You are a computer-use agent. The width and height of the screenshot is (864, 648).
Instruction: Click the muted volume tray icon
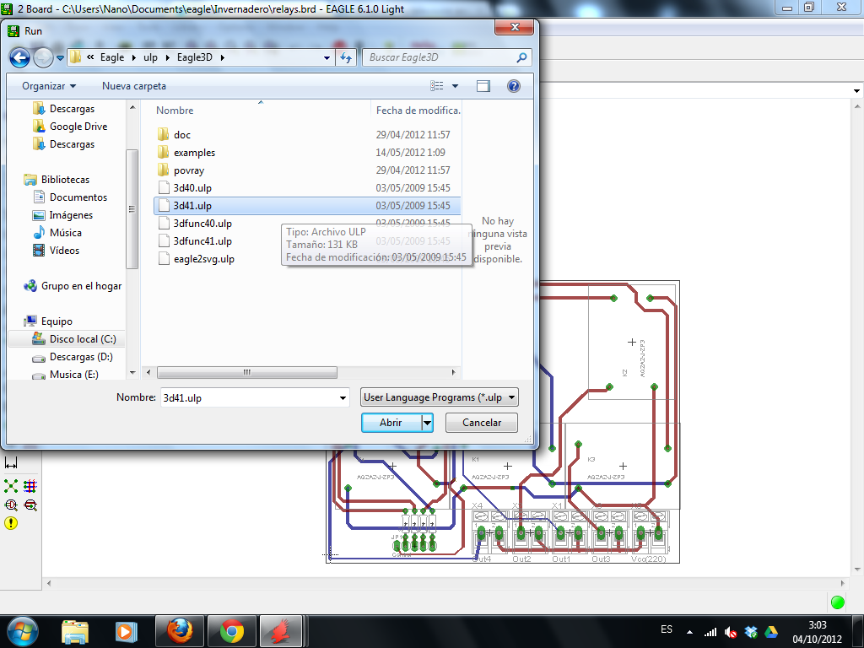(731, 632)
